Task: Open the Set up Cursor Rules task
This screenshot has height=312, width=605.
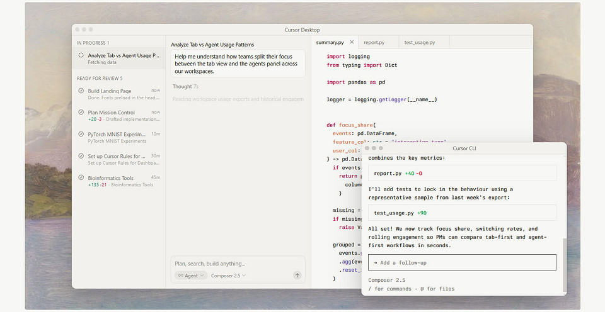Action: (118, 160)
